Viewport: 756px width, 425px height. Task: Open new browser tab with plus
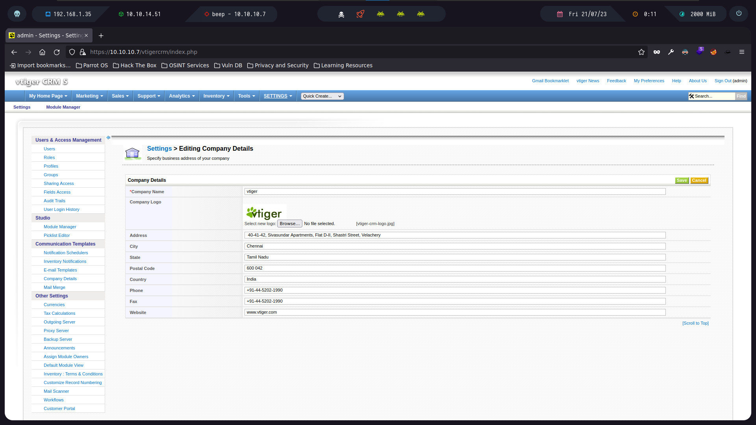101,35
